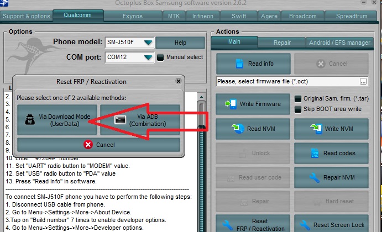This screenshot has height=232, width=382.
Task: Click the Read codes icon
Action: click(x=315, y=153)
